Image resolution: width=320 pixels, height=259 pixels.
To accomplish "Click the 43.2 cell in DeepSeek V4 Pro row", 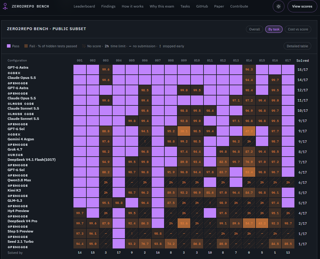I will [x=262, y=223].
